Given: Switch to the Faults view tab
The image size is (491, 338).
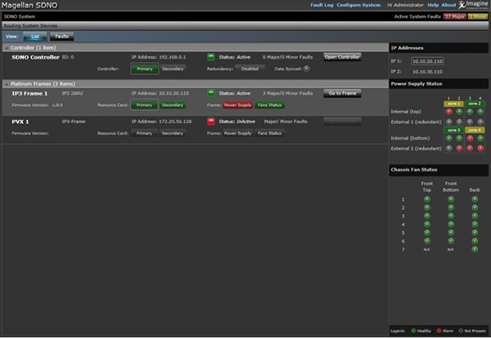Looking at the screenshot, I should (x=61, y=37).
